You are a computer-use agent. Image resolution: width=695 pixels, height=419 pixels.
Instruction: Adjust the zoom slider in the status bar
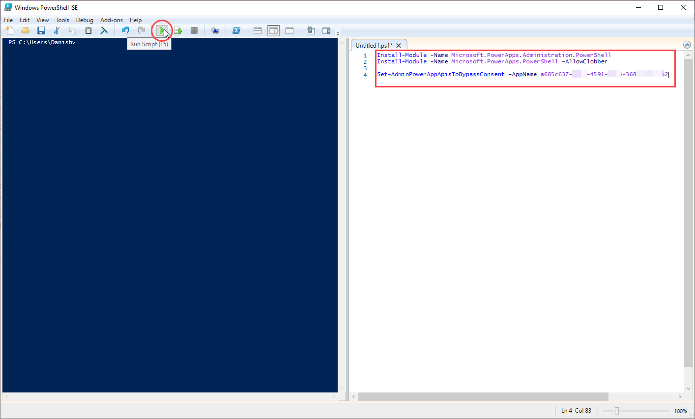(617, 411)
